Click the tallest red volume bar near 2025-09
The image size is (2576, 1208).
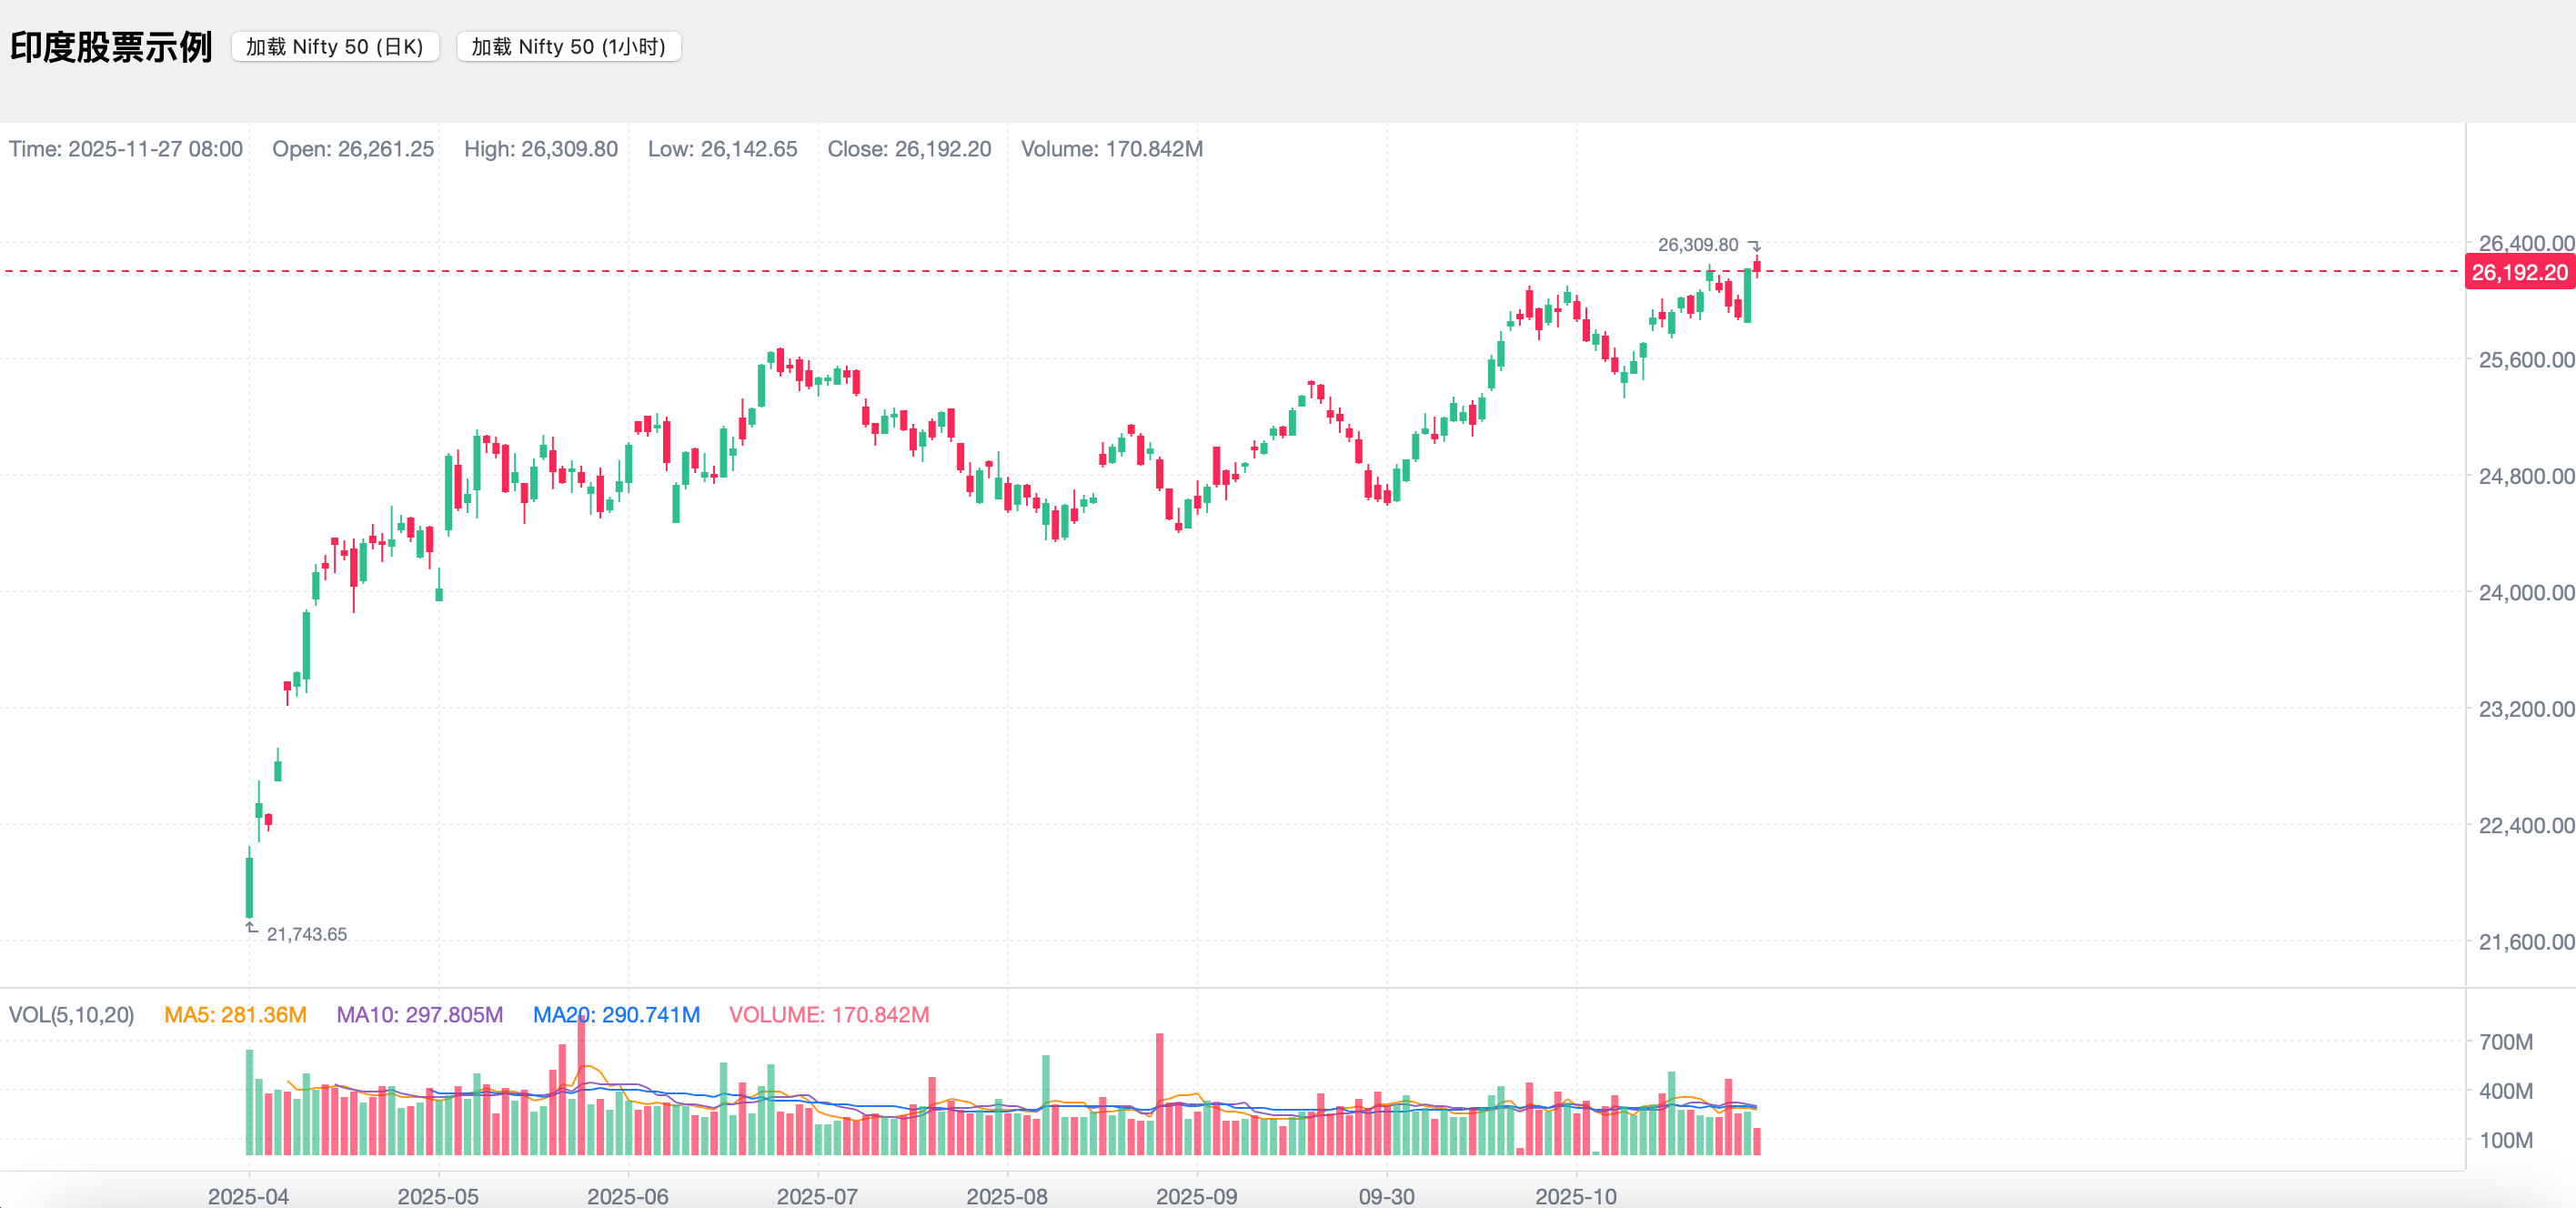(1160, 1095)
